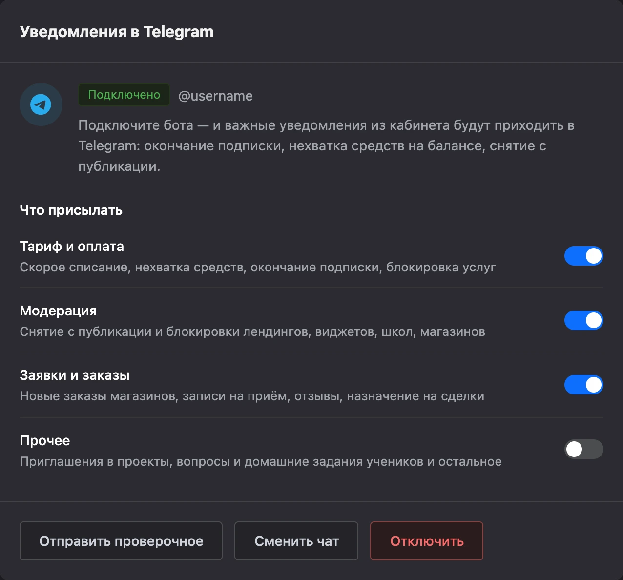Click the description starting Приглашения в проекты
Image resolution: width=623 pixels, height=580 pixels.
[x=261, y=462]
